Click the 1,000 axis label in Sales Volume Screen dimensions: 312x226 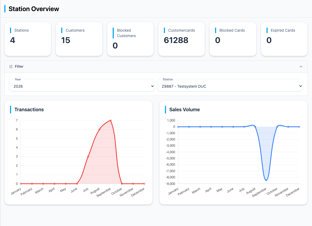171,120
